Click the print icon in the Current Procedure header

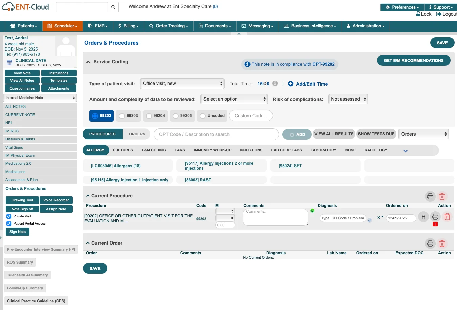[430, 196]
